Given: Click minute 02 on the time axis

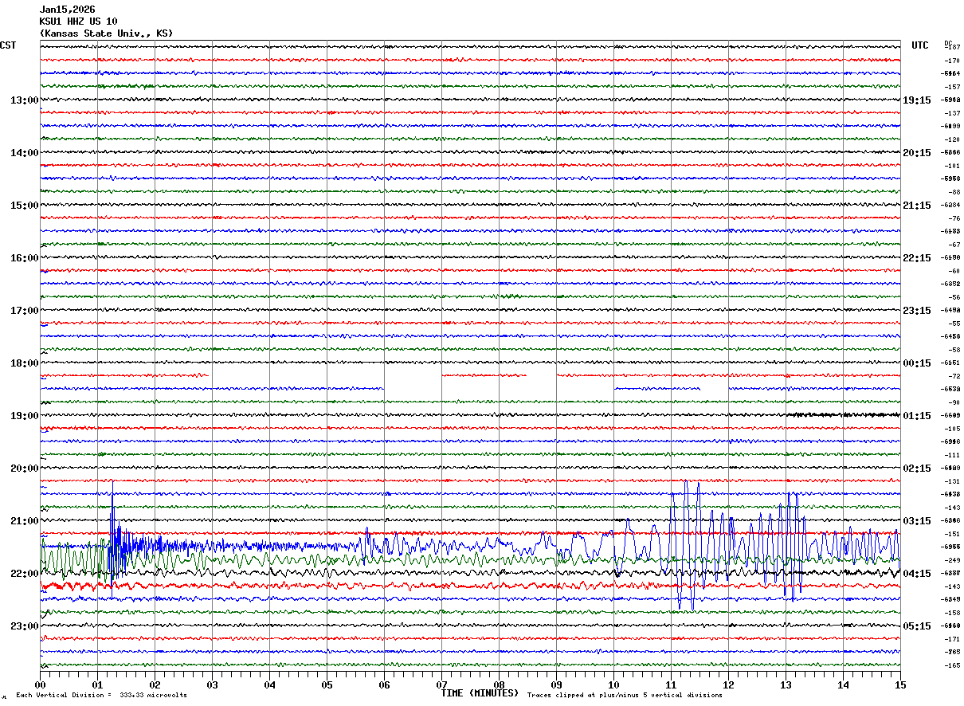Looking at the screenshot, I should [155, 684].
